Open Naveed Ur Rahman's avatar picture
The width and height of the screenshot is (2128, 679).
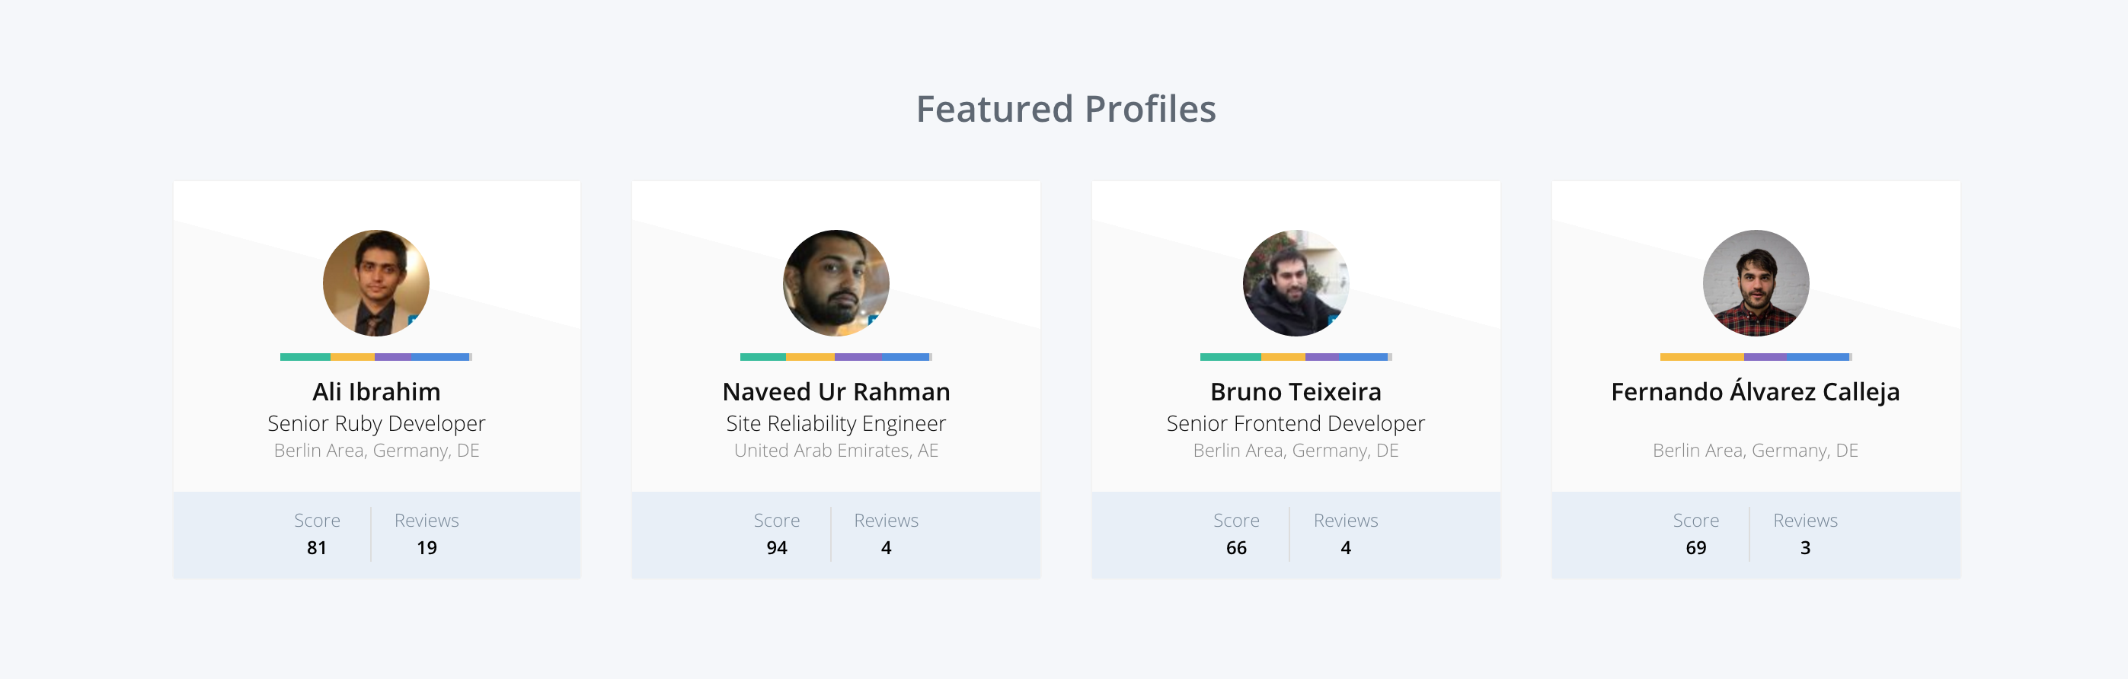[836, 282]
